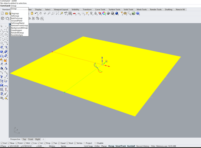Click the Undo arrow icon
Viewport: 201px width, 148px height.
point(36,13)
